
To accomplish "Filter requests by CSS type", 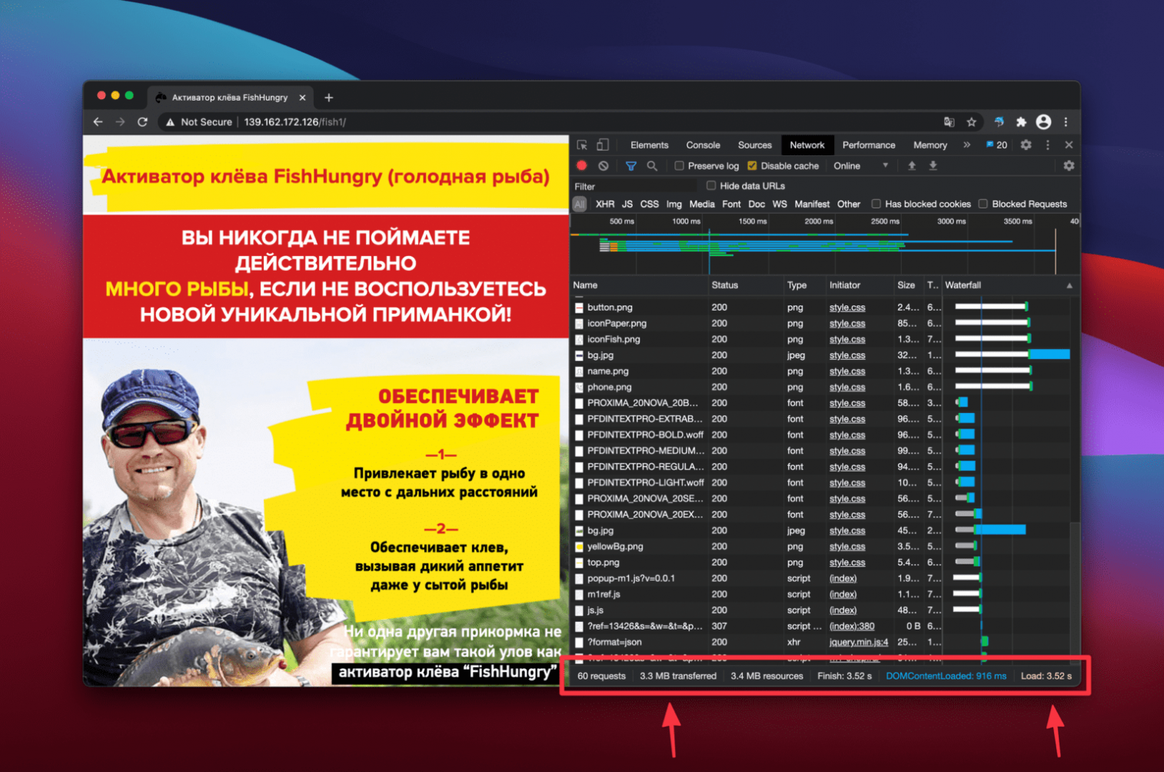I will pos(650,204).
